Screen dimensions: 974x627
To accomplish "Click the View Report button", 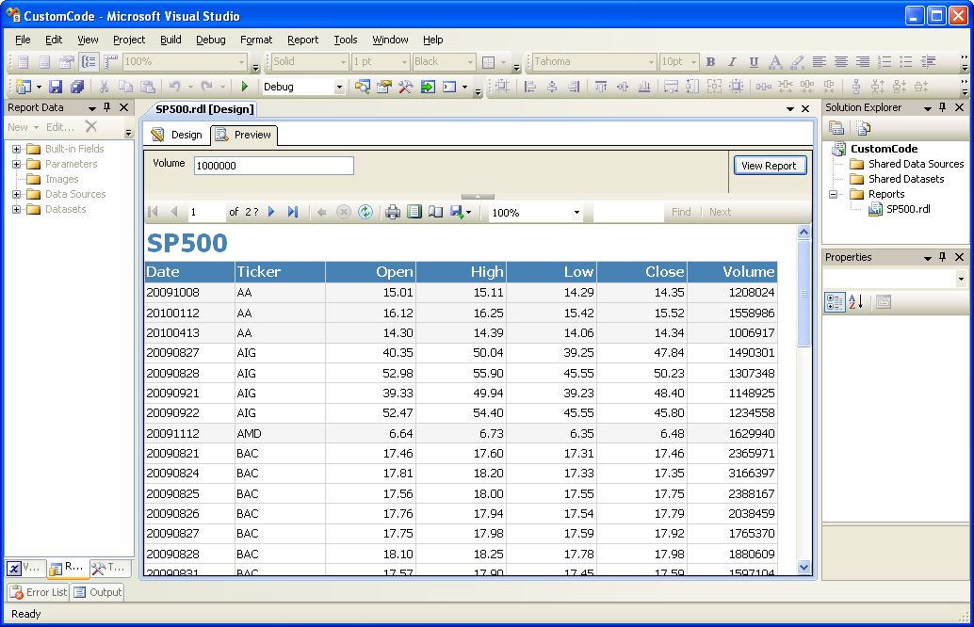I will pos(769,166).
